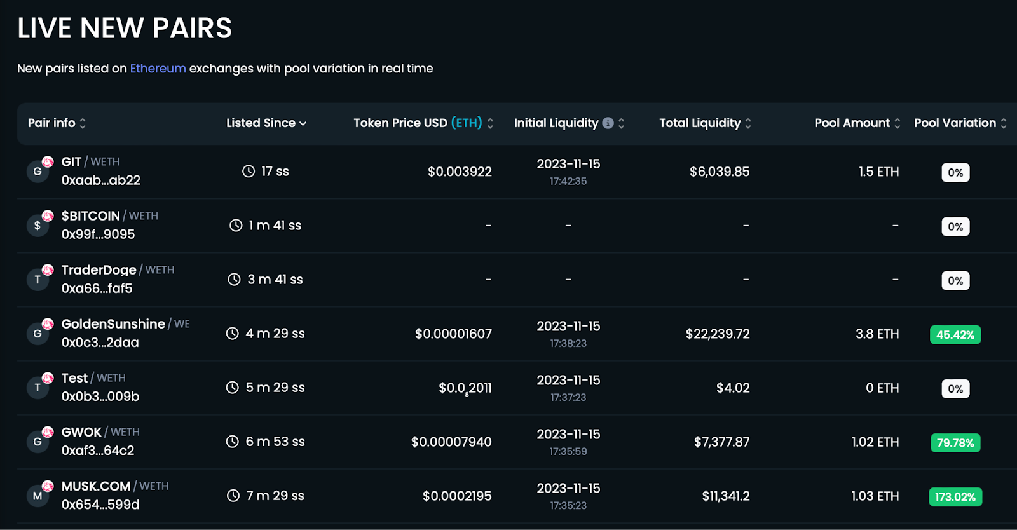1017x530 pixels.
Task: Click contract address 0xaf3...64c2
Action: click(98, 451)
